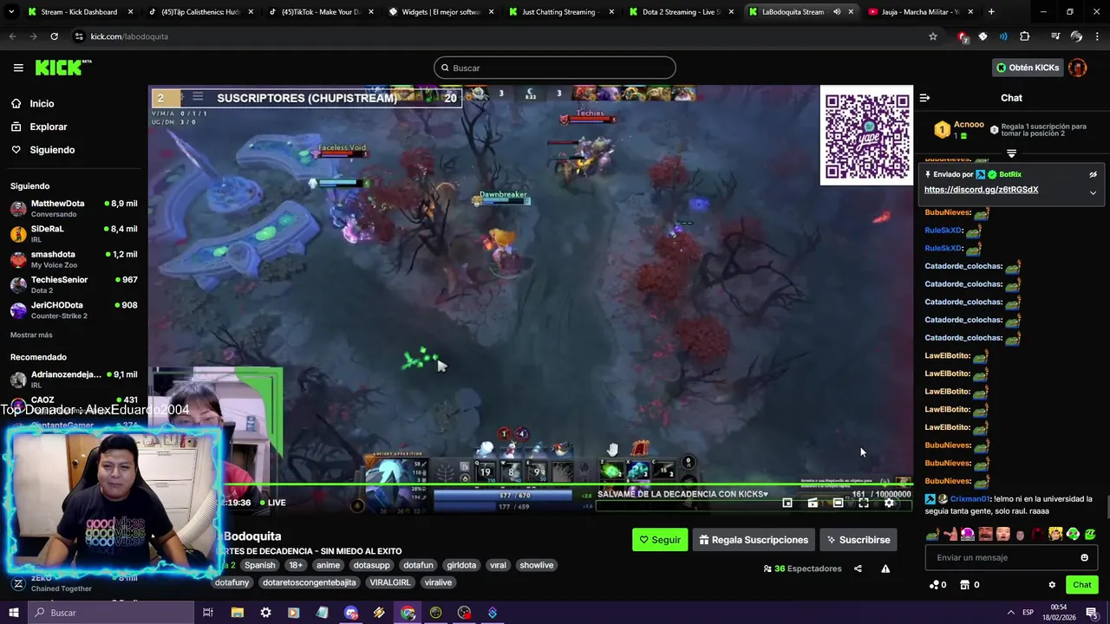The image size is (1110, 624).
Task: Open the clip creation icon in player
Action: 813,503
